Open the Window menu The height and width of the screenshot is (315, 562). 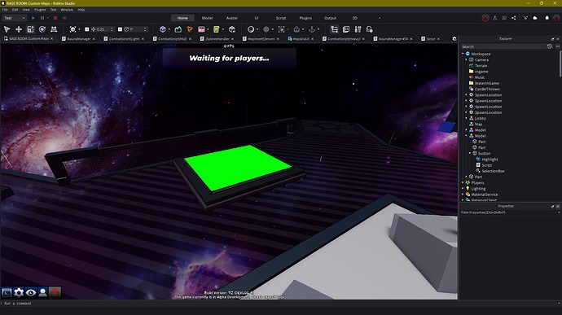[67, 10]
